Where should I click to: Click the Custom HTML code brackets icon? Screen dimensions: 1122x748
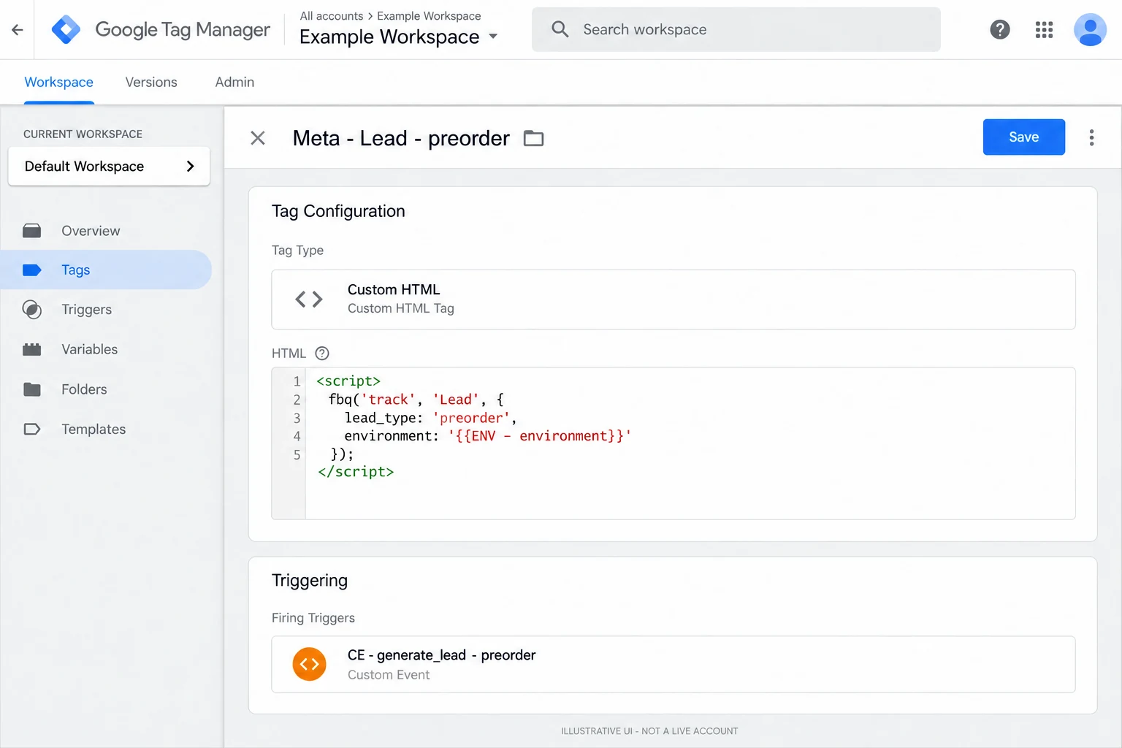point(309,299)
